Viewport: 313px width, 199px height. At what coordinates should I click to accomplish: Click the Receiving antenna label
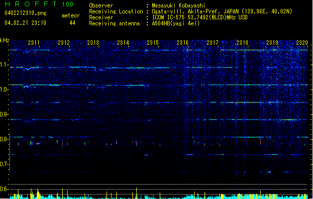[114, 23]
